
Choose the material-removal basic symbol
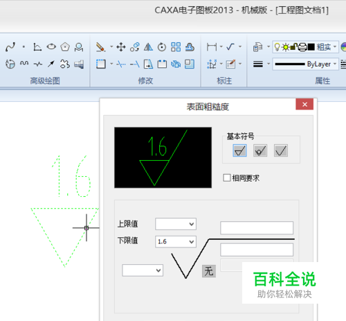(x=239, y=150)
